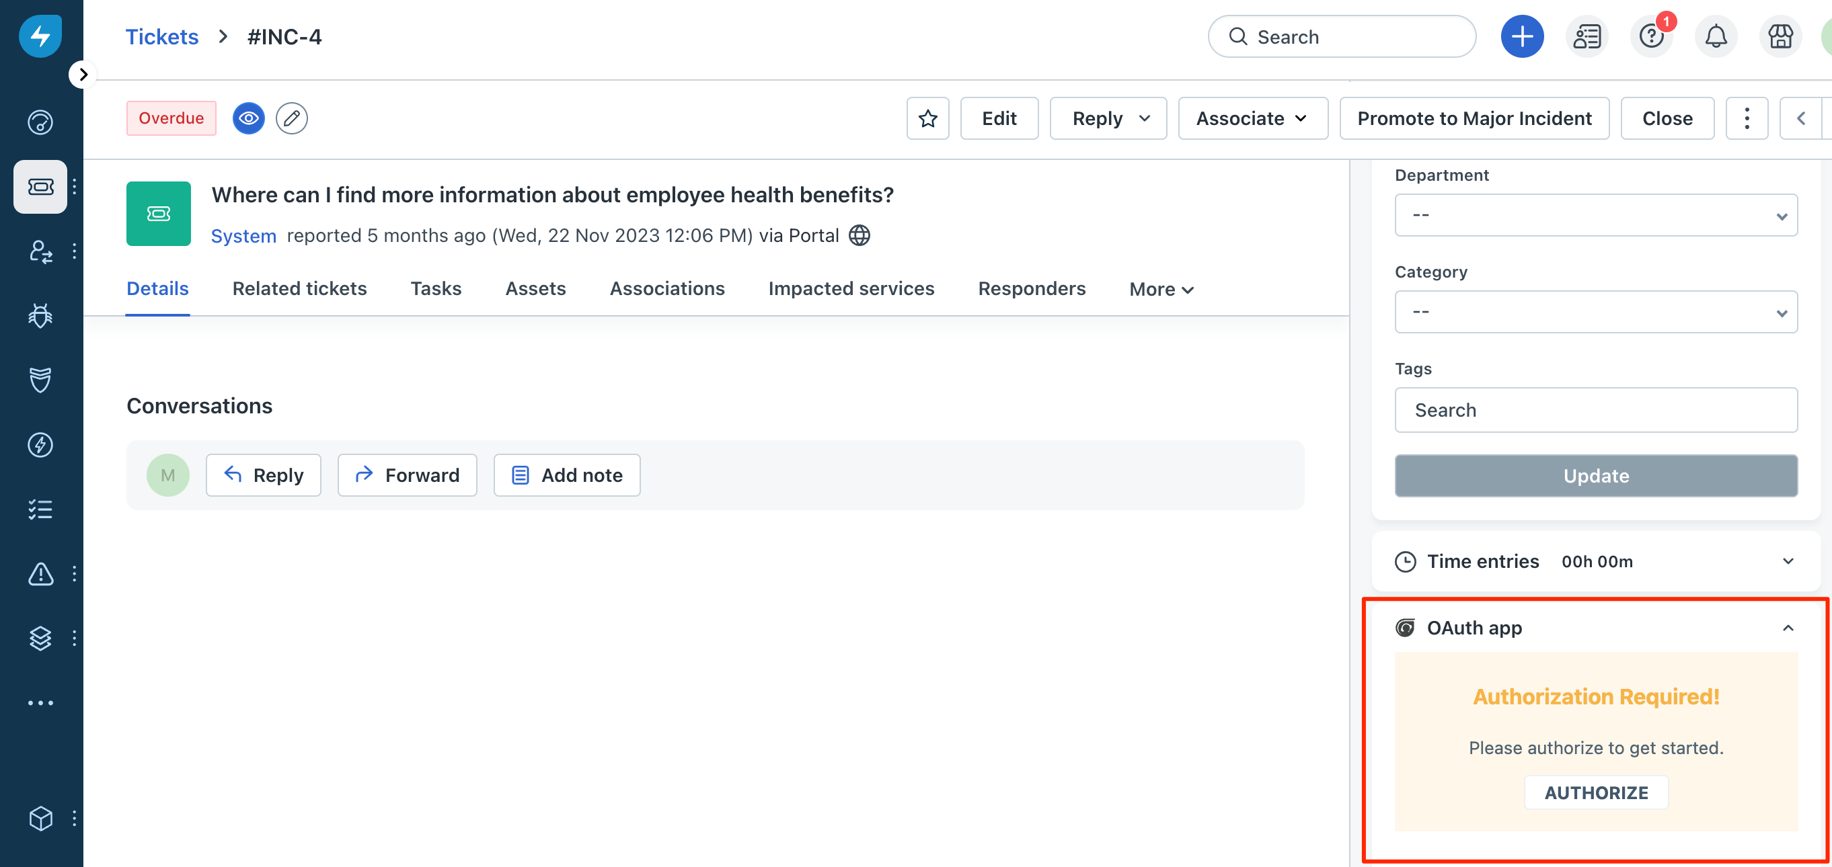This screenshot has width=1832, height=867.
Task: Click the Promote to Major Incident button
Action: [x=1474, y=117]
